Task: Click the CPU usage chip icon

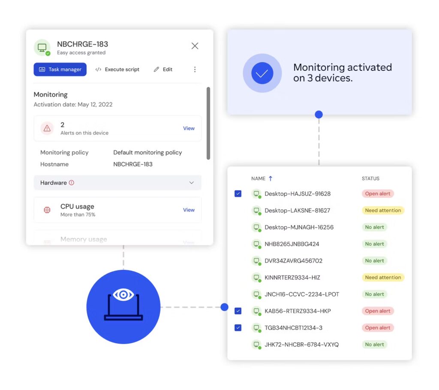Action: click(47, 210)
